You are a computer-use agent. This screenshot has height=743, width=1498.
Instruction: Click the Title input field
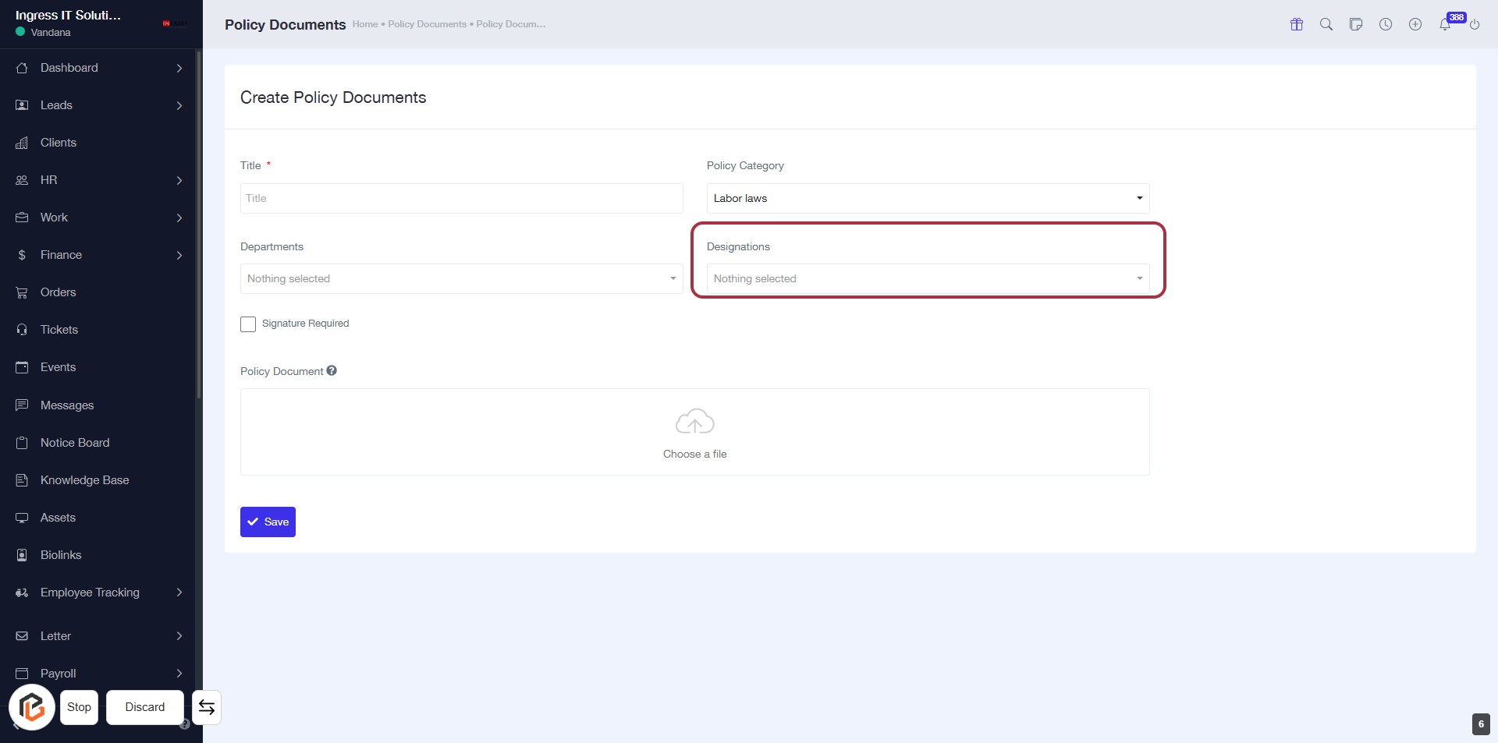[461, 198]
